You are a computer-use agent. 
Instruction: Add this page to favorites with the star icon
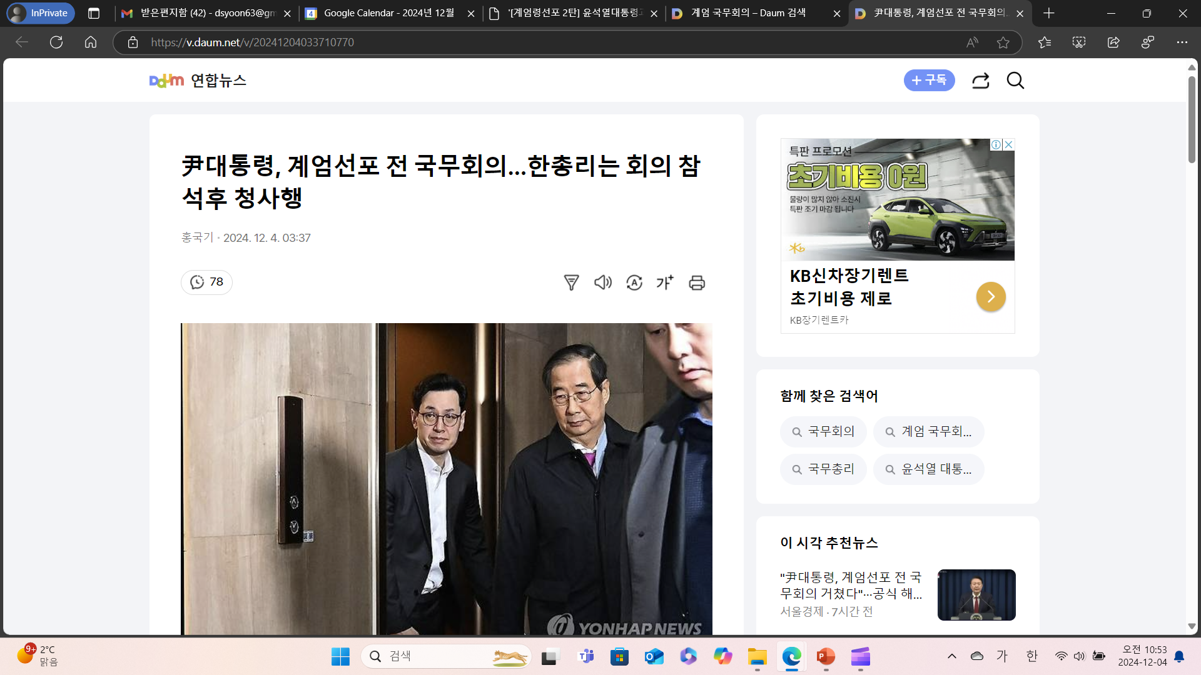(1003, 42)
